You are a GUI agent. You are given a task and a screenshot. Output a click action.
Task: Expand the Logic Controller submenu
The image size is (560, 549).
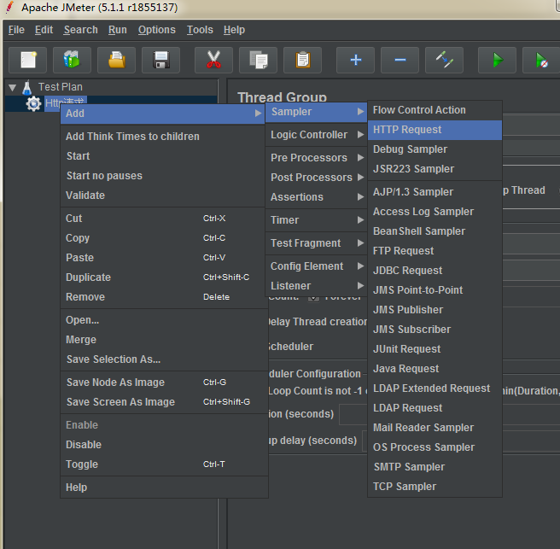pyautogui.click(x=316, y=135)
